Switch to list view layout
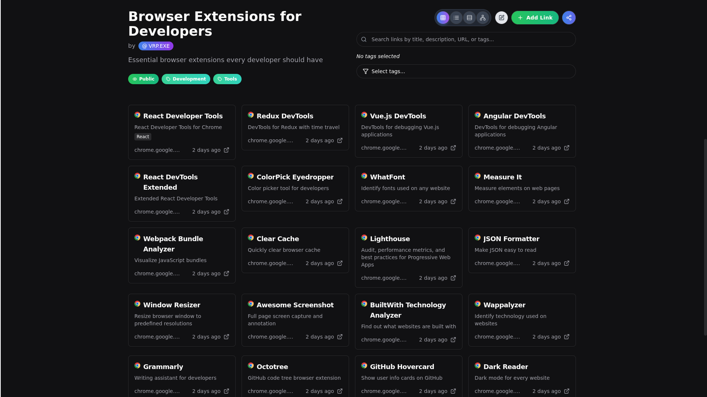The image size is (707, 397). pyautogui.click(x=456, y=18)
